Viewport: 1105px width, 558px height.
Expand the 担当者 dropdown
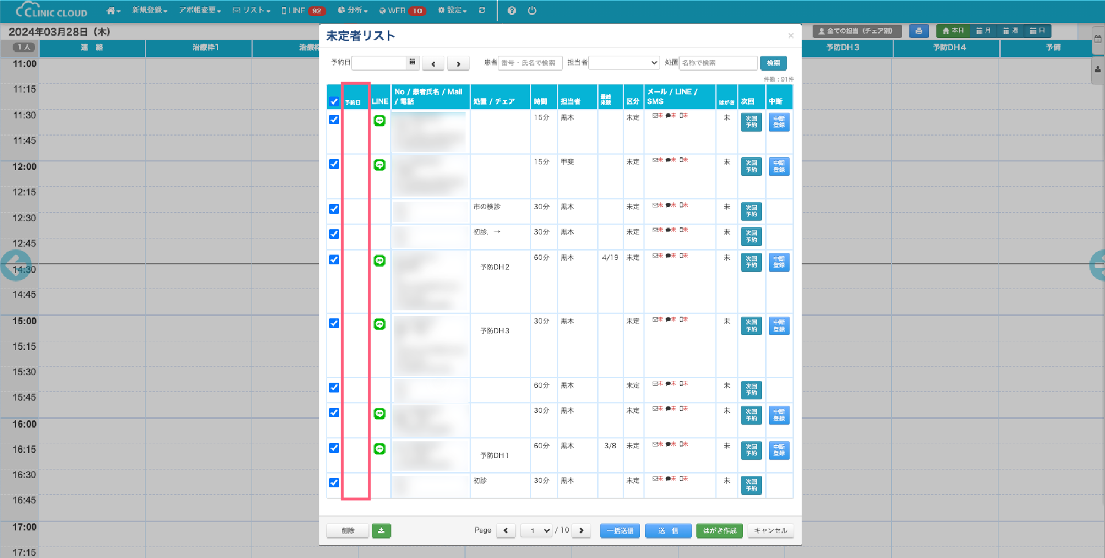click(624, 63)
